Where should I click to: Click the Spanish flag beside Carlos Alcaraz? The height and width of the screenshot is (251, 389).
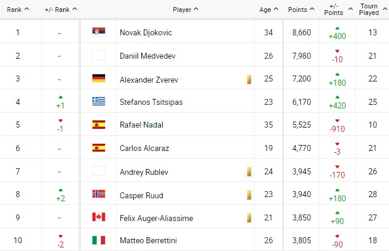pyautogui.click(x=98, y=149)
